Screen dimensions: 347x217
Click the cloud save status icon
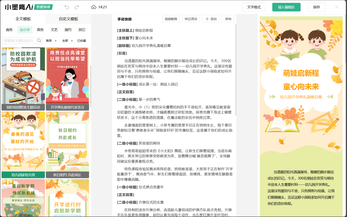[94, 7]
